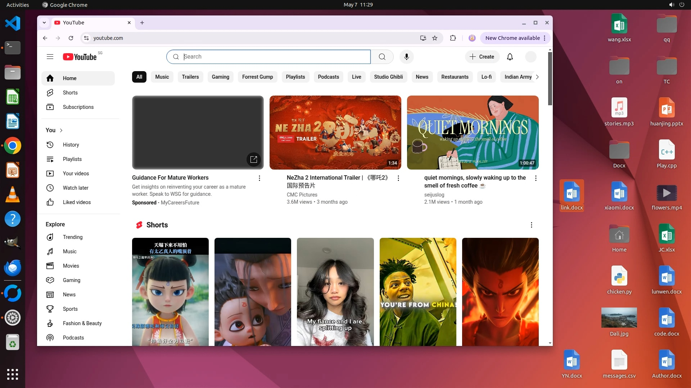The width and height of the screenshot is (691, 388).
Task: Open Subscriptions in the sidebar
Action: [x=78, y=107]
